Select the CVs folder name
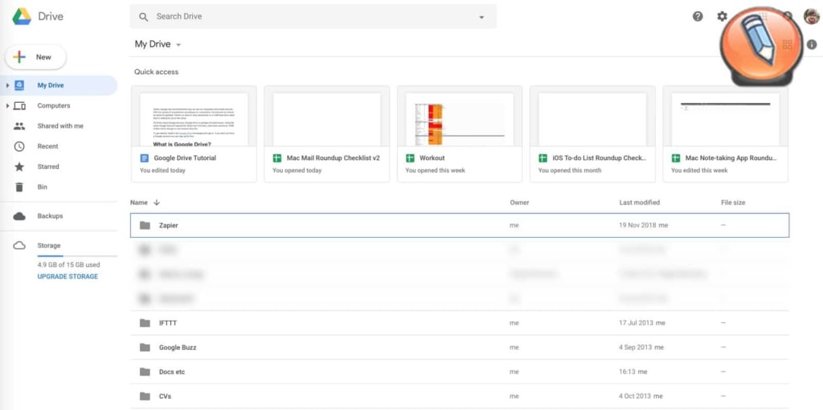 pyautogui.click(x=165, y=396)
